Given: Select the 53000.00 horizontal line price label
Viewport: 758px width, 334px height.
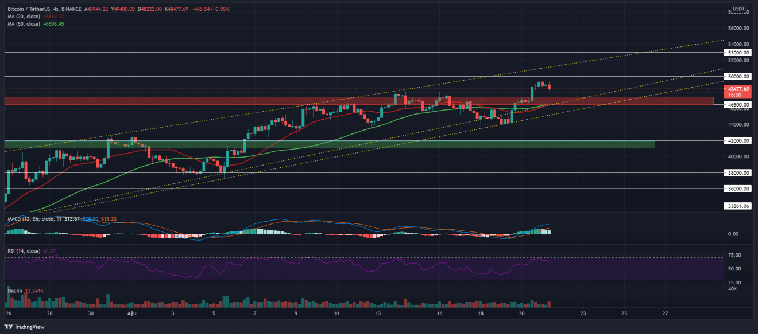Looking at the screenshot, I should pyautogui.click(x=739, y=52).
